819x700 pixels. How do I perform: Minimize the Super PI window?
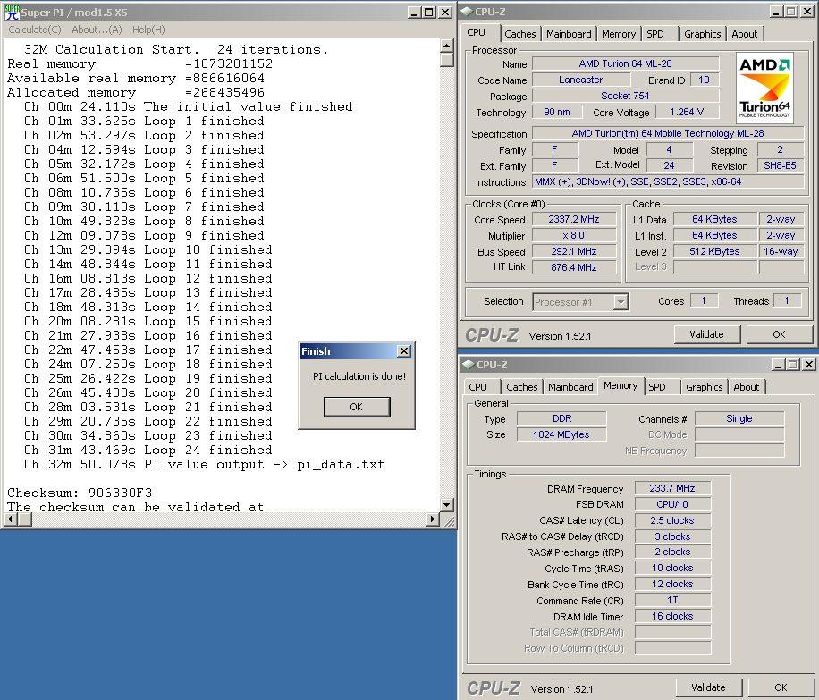(x=414, y=12)
